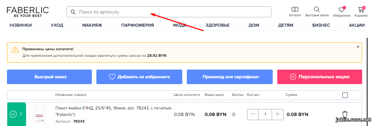This screenshot has height=126, width=375.
Task: Click the Кол-во column header
Action: (x=253, y=95)
